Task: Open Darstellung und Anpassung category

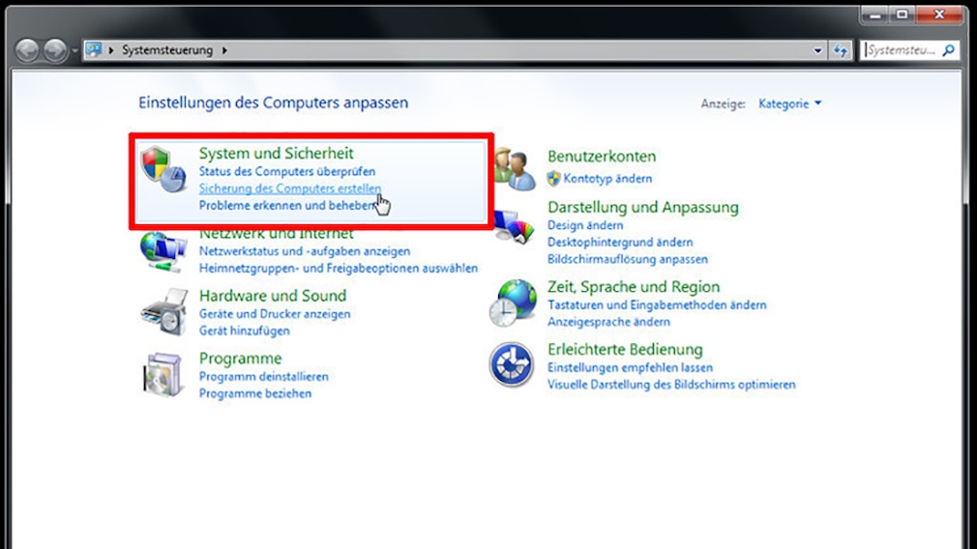Action: [643, 207]
